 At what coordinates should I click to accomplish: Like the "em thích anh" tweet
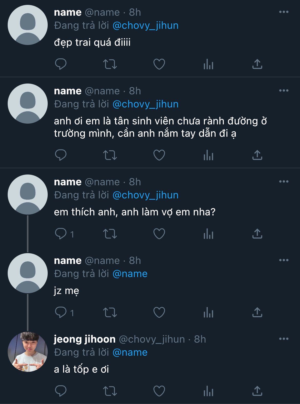coord(159,234)
